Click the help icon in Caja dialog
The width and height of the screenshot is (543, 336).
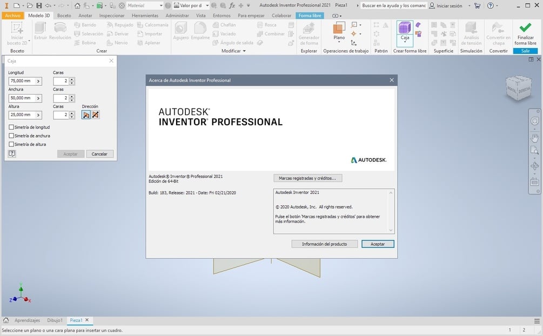click(x=12, y=154)
